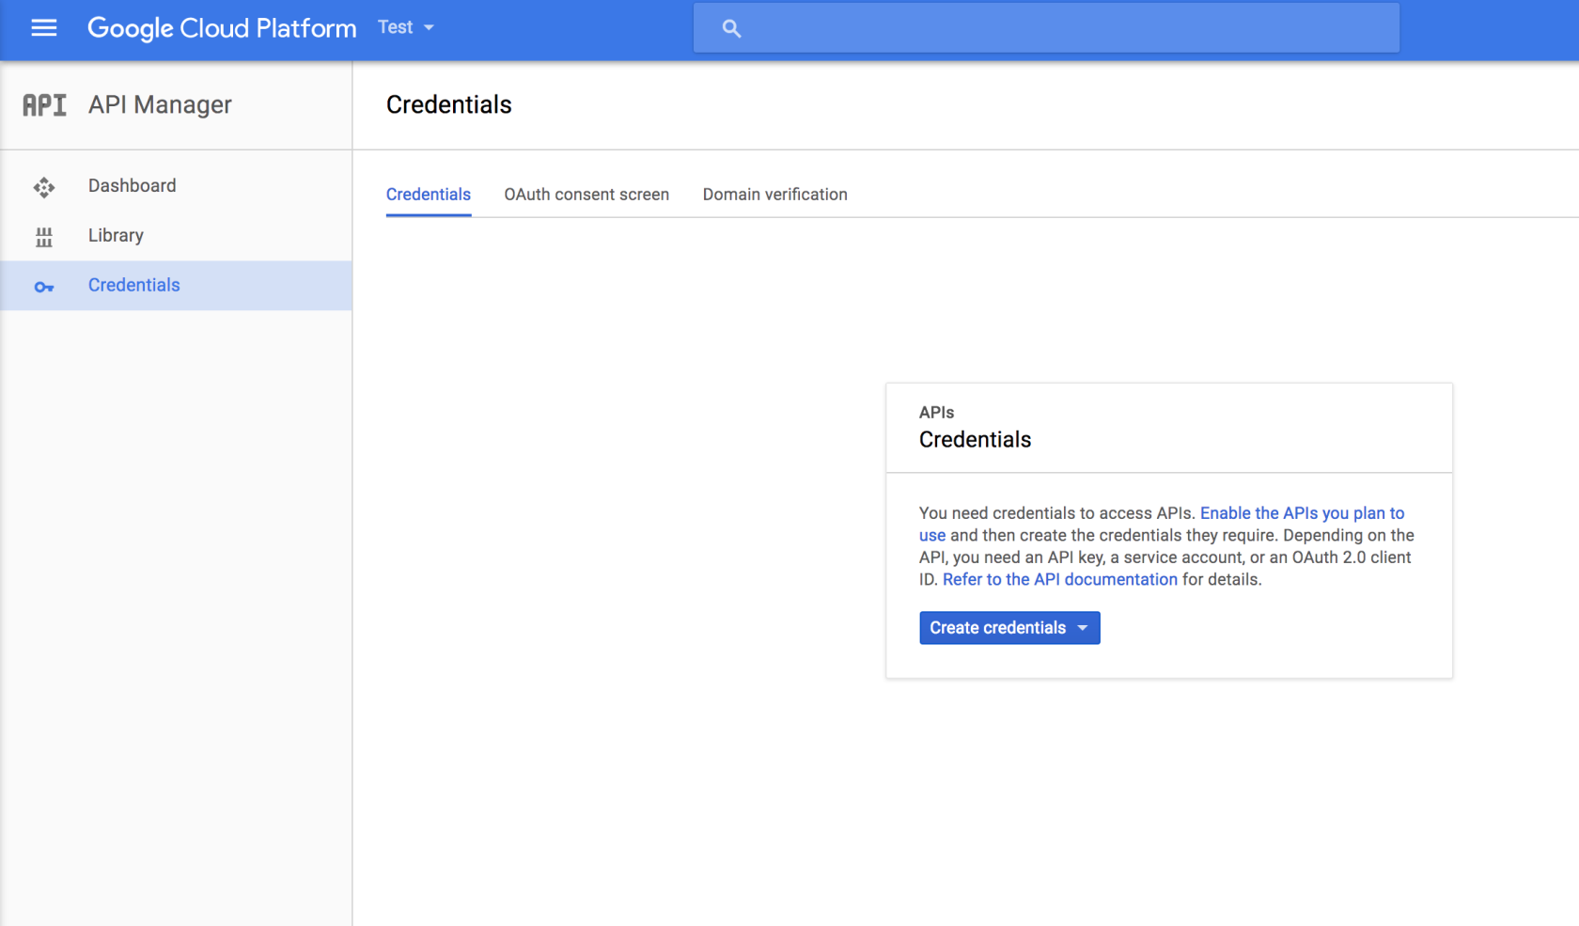Screen dimensions: 1579x926
Task: Select Credentials in the sidebar
Action: click(176, 286)
